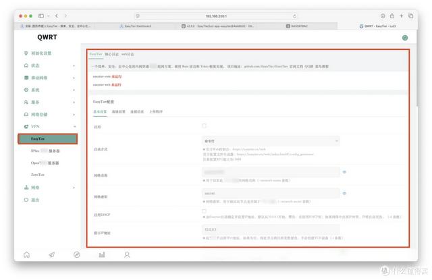This screenshot has width=432, height=280.
Task: Open the github.com/EasyTier/EasyTier link
Action: pyautogui.click(x=266, y=66)
